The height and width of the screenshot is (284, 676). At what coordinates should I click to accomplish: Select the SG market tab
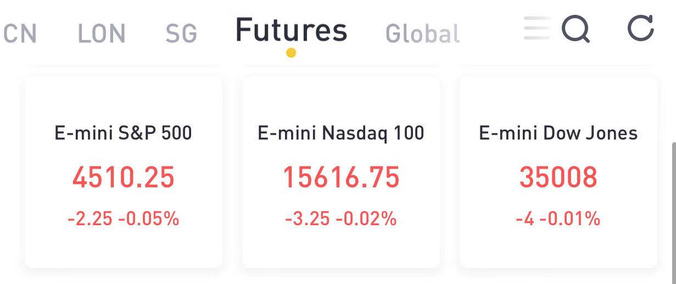[181, 34]
